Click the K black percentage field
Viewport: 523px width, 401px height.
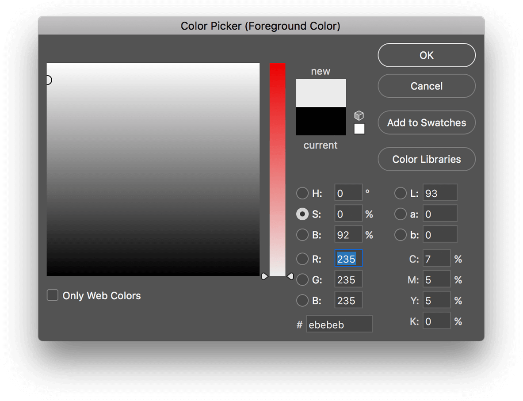pyautogui.click(x=437, y=321)
